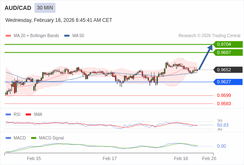Click the MA 50 legend label
The height and width of the screenshot is (165, 244).
(x=78, y=36)
